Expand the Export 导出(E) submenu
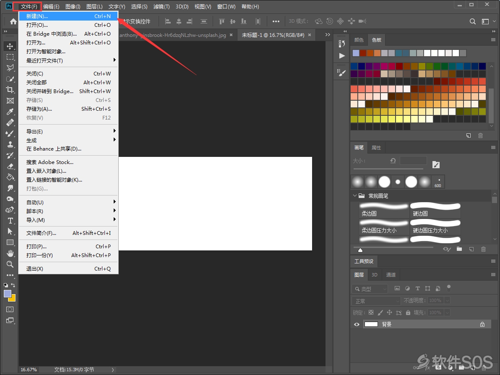The image size is (500, 375). [68, 131]
